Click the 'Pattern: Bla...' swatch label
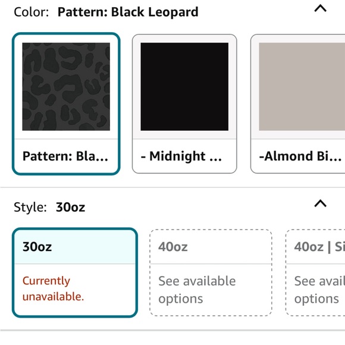 coord(65,156)
